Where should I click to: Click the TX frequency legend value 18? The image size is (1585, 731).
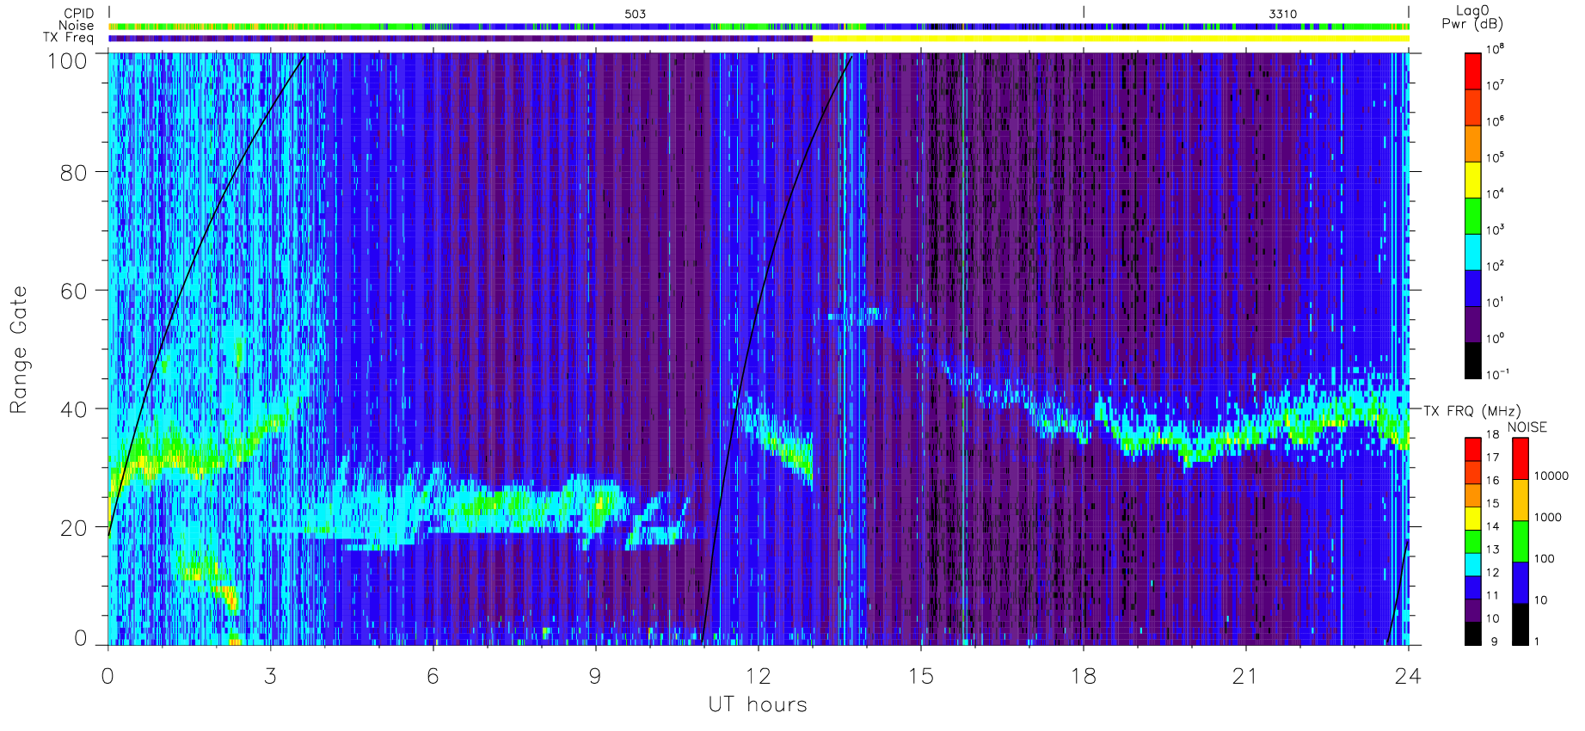1492,434
